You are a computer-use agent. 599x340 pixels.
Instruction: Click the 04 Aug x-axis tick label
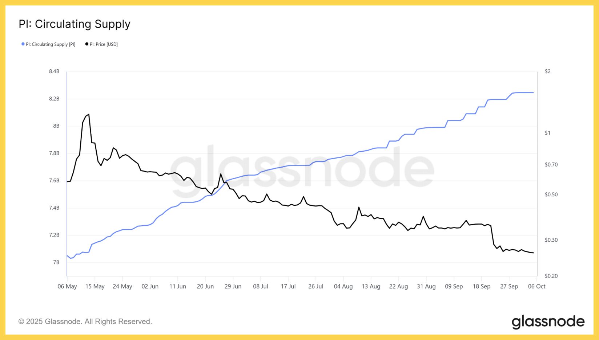[x=343, y=286]
